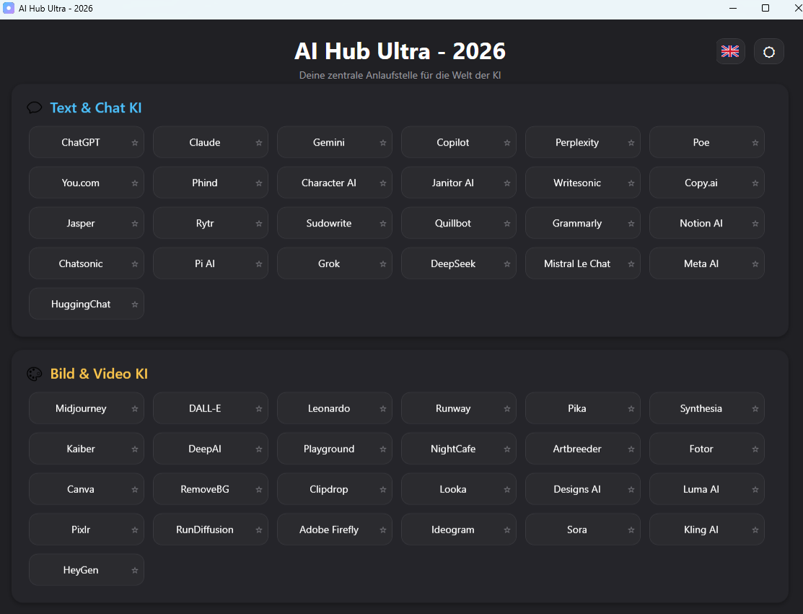Viewport: 803px width, 614px height.
Task: Favorite Grammarly with the star
Action: (631, 224)
